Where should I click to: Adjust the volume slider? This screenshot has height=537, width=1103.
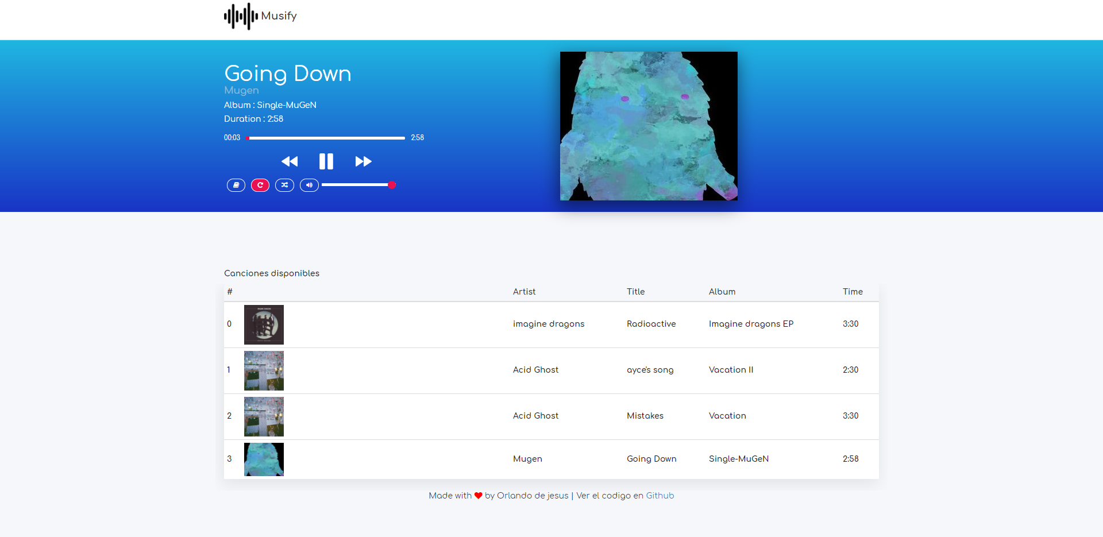[358, 185]
